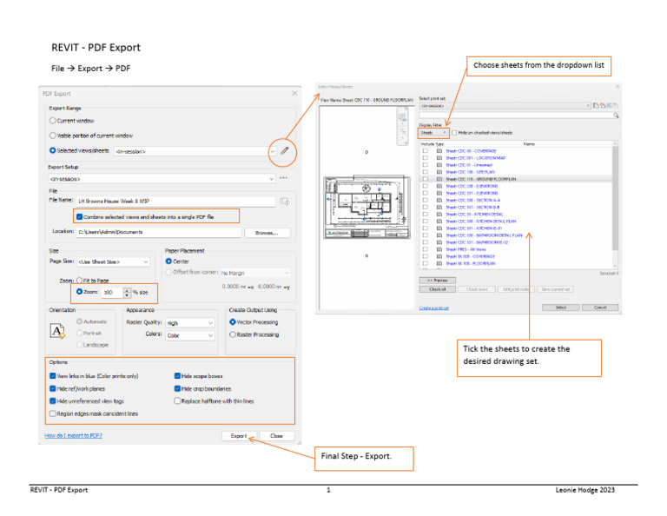667x516 pixels.
Task: Open the How do I export to PDF link
Action: point(74,435)
